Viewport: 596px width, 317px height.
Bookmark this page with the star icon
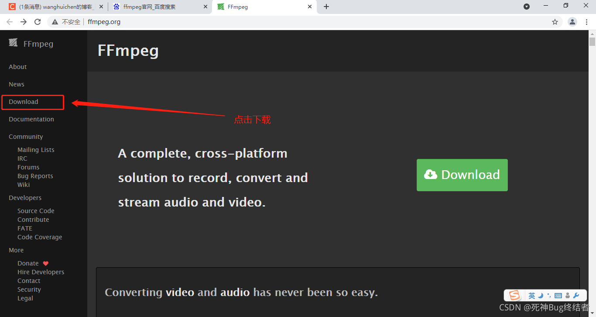pos(555,22)
